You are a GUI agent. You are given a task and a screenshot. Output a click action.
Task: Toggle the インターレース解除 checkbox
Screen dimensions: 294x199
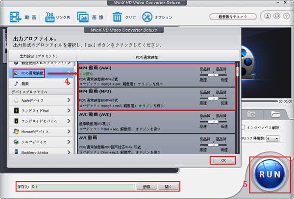(x=243, y=127)
